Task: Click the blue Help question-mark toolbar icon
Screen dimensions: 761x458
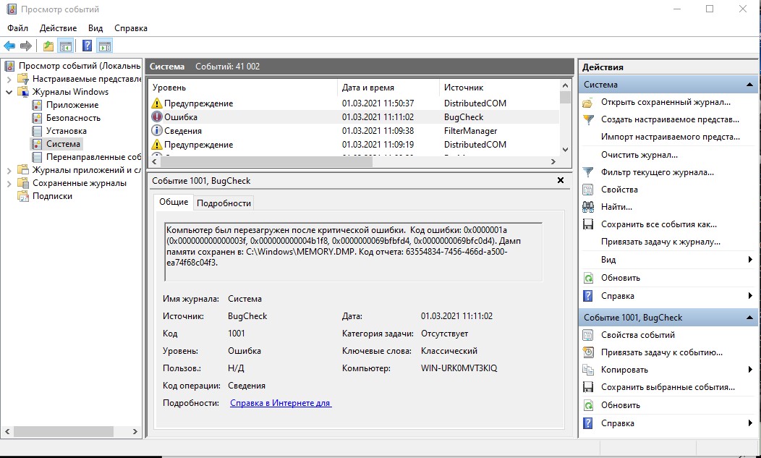Action: [x=87, y=46]
